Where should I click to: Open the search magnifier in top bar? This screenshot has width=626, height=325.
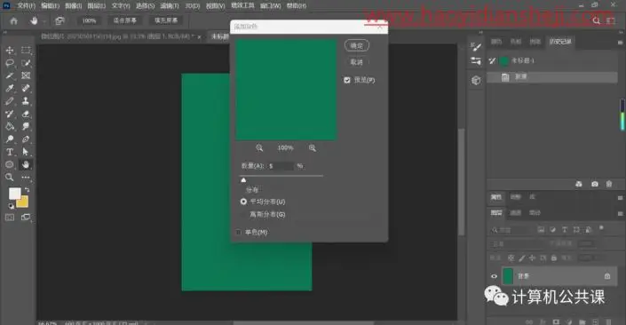click(x=597, y=20)
